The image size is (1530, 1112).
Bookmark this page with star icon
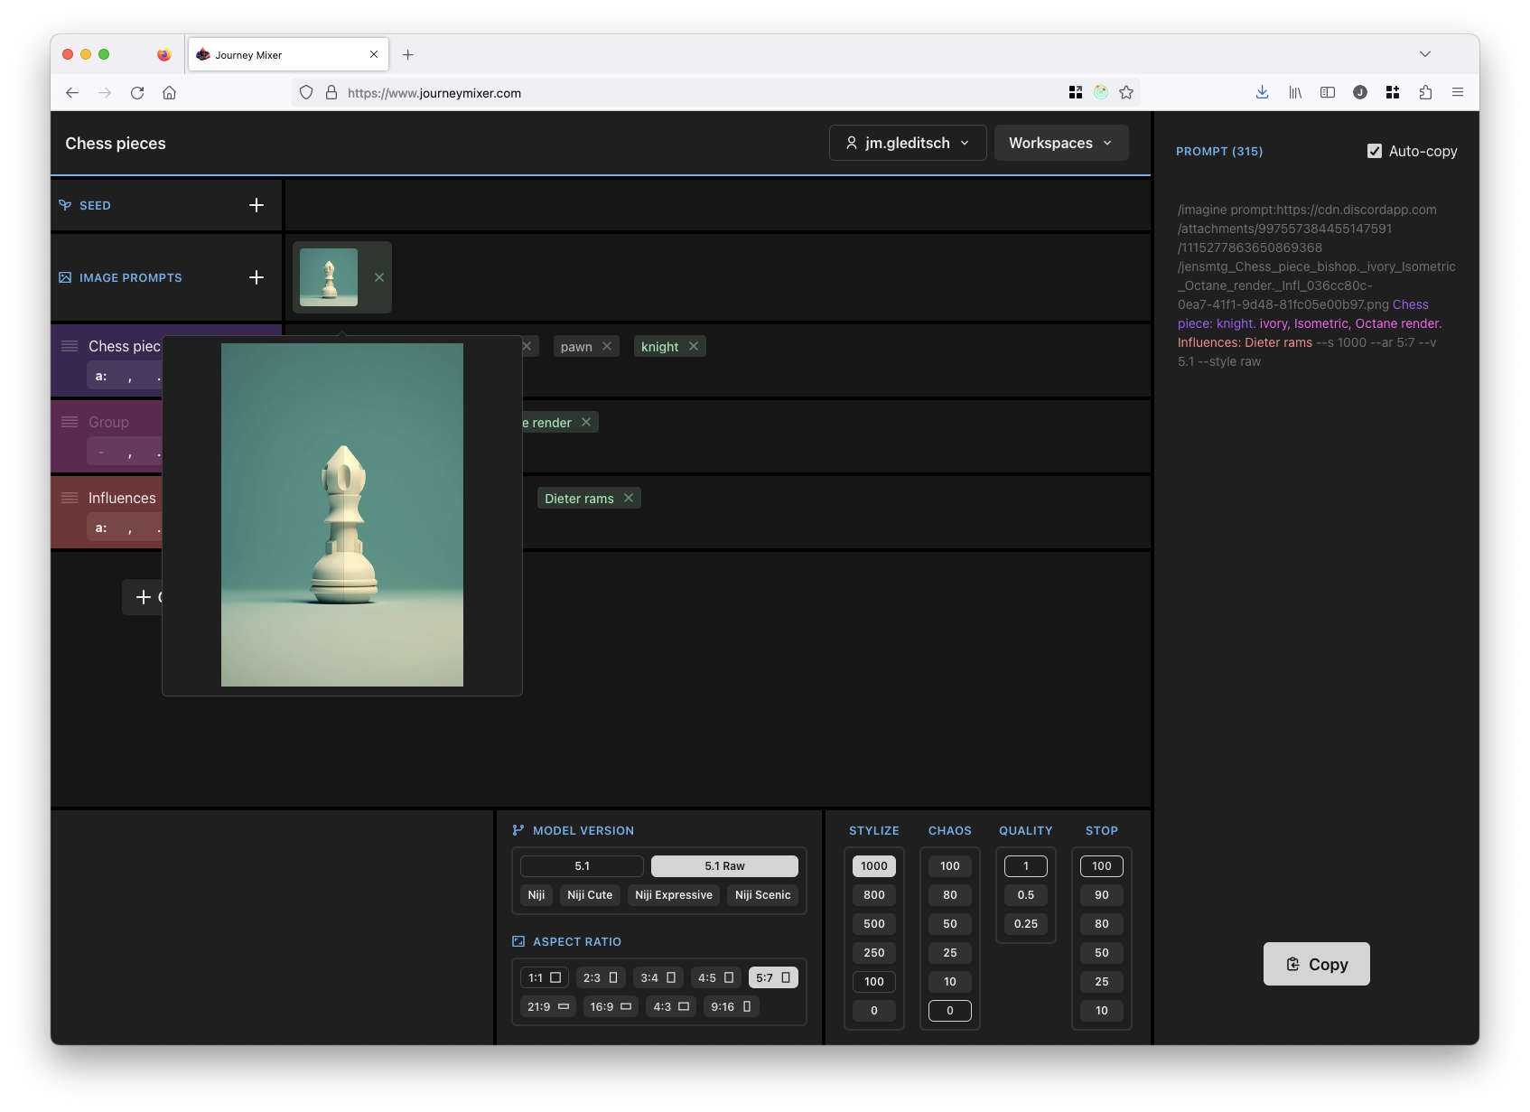(1126, 92)
